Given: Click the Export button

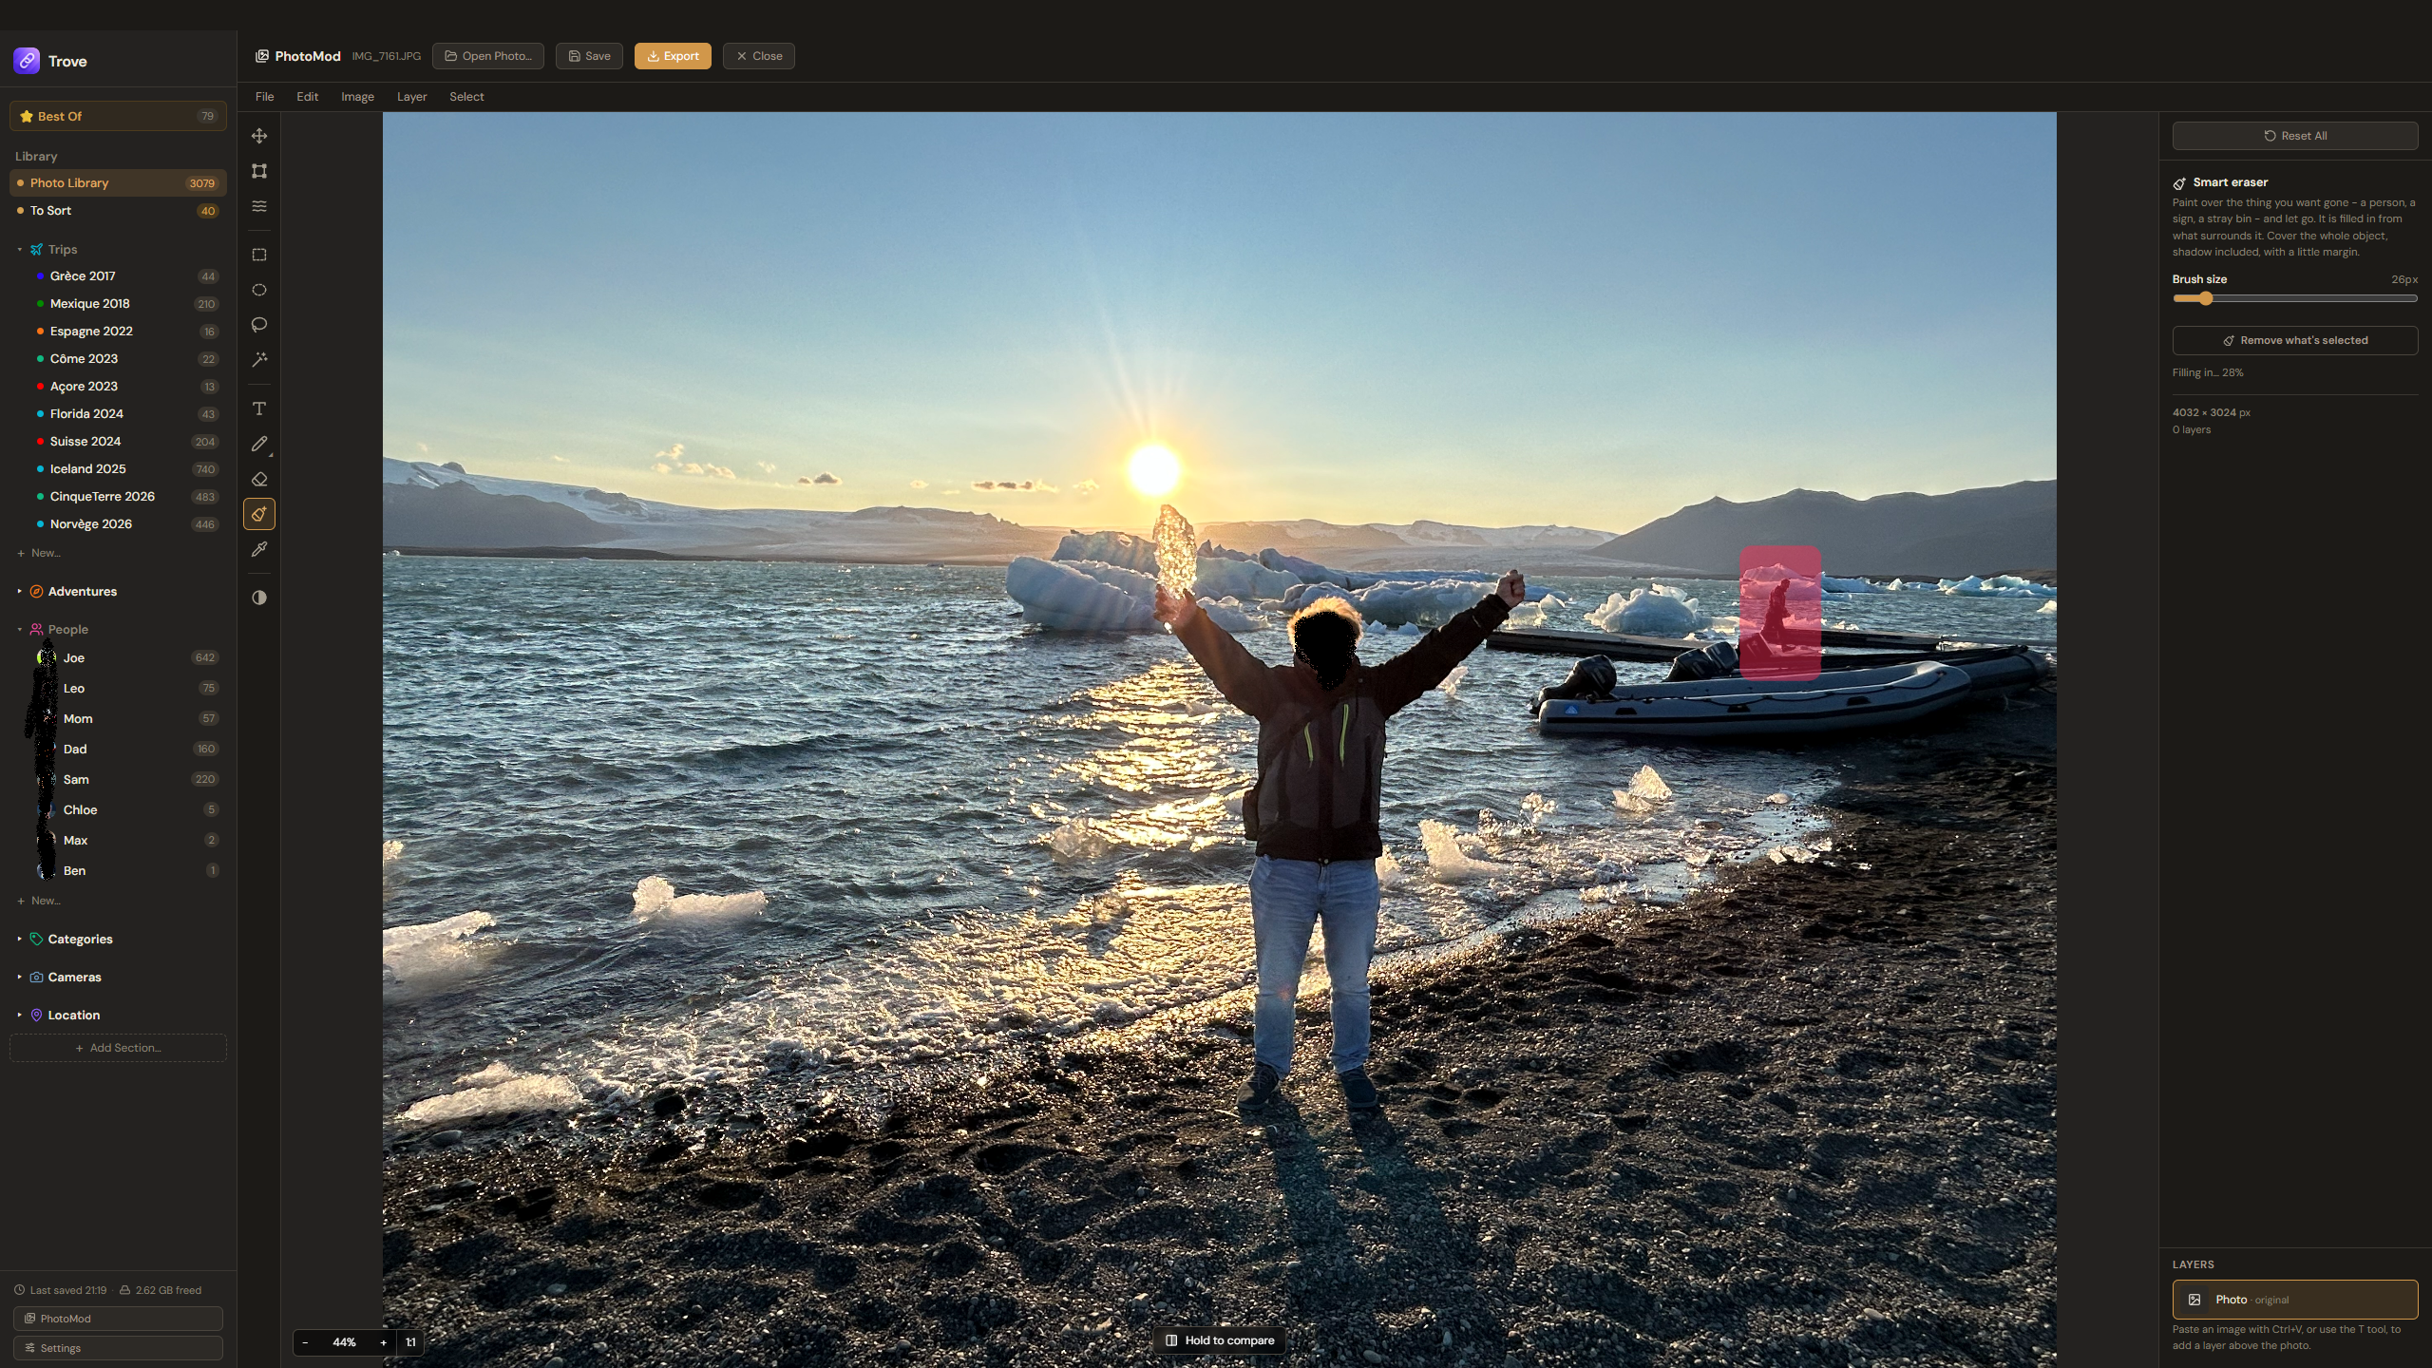Looking at the screenshot, I should click(x=673, y=56).
